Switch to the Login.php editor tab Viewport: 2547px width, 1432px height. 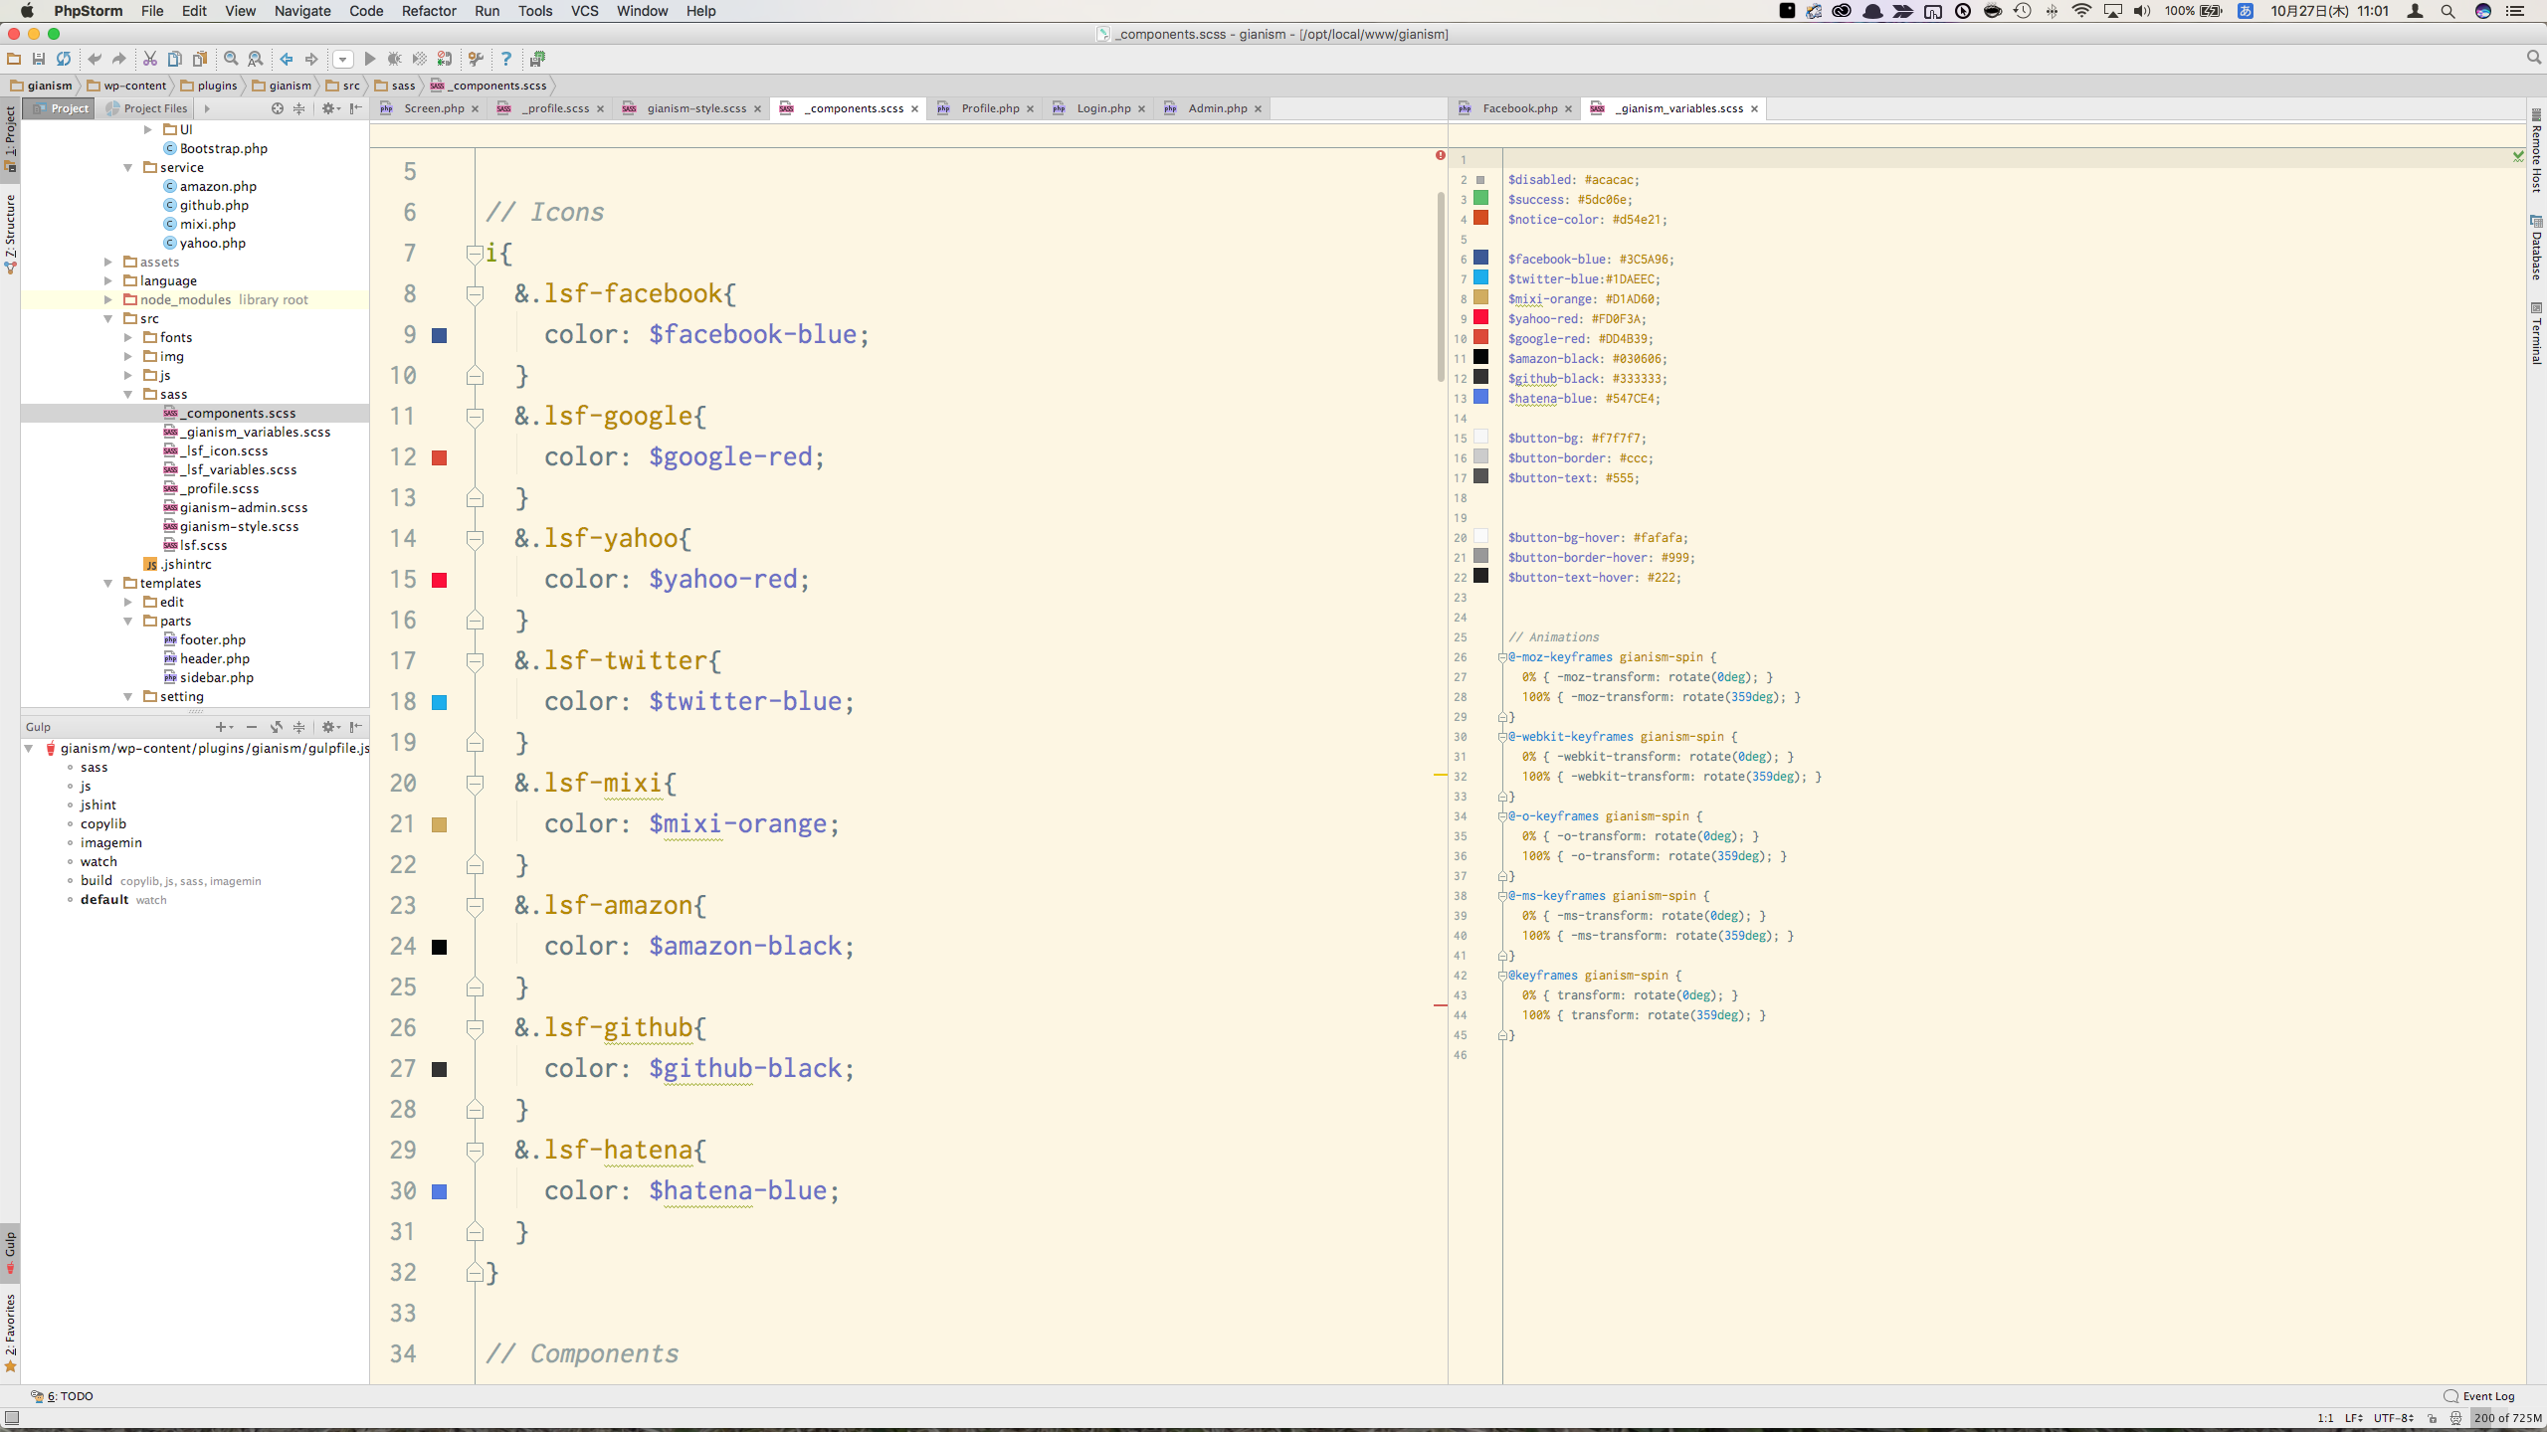click(x=1102, y=108)
